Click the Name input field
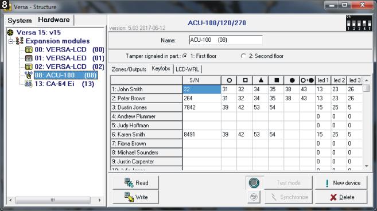The image size is (377, 211). point(226,40)
